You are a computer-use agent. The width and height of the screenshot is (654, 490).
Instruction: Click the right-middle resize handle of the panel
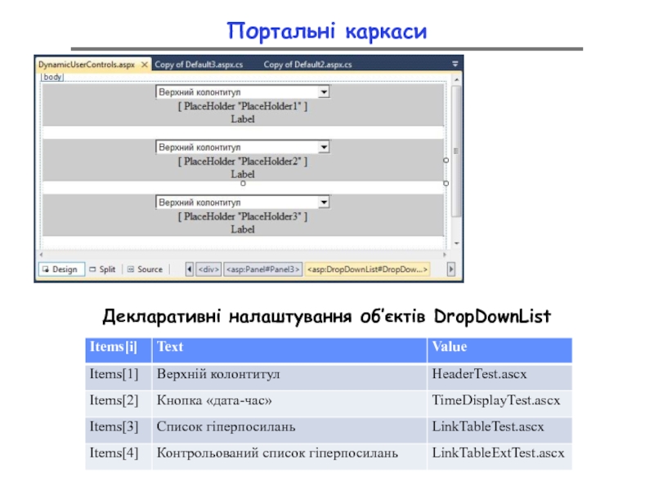pos(446,160)
